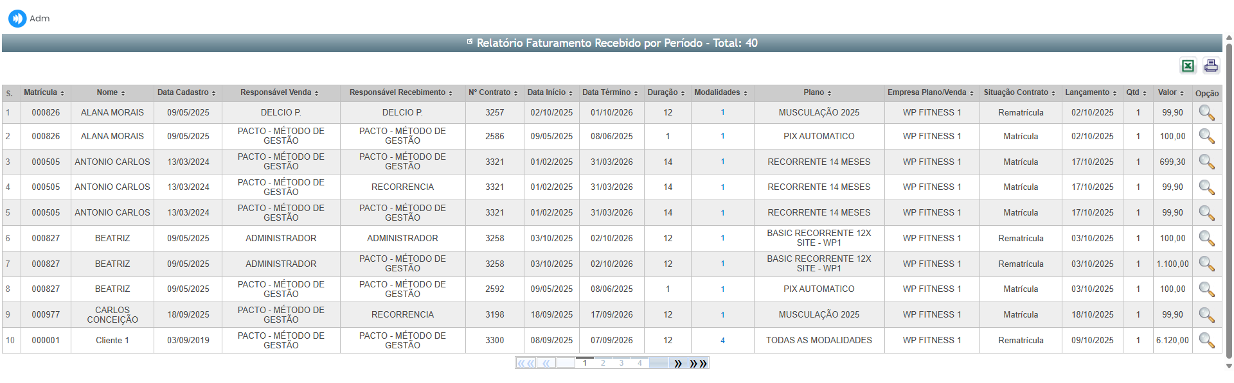Go to page 2 of results
The image size is (1234, 383).
(x=603, y=363)
